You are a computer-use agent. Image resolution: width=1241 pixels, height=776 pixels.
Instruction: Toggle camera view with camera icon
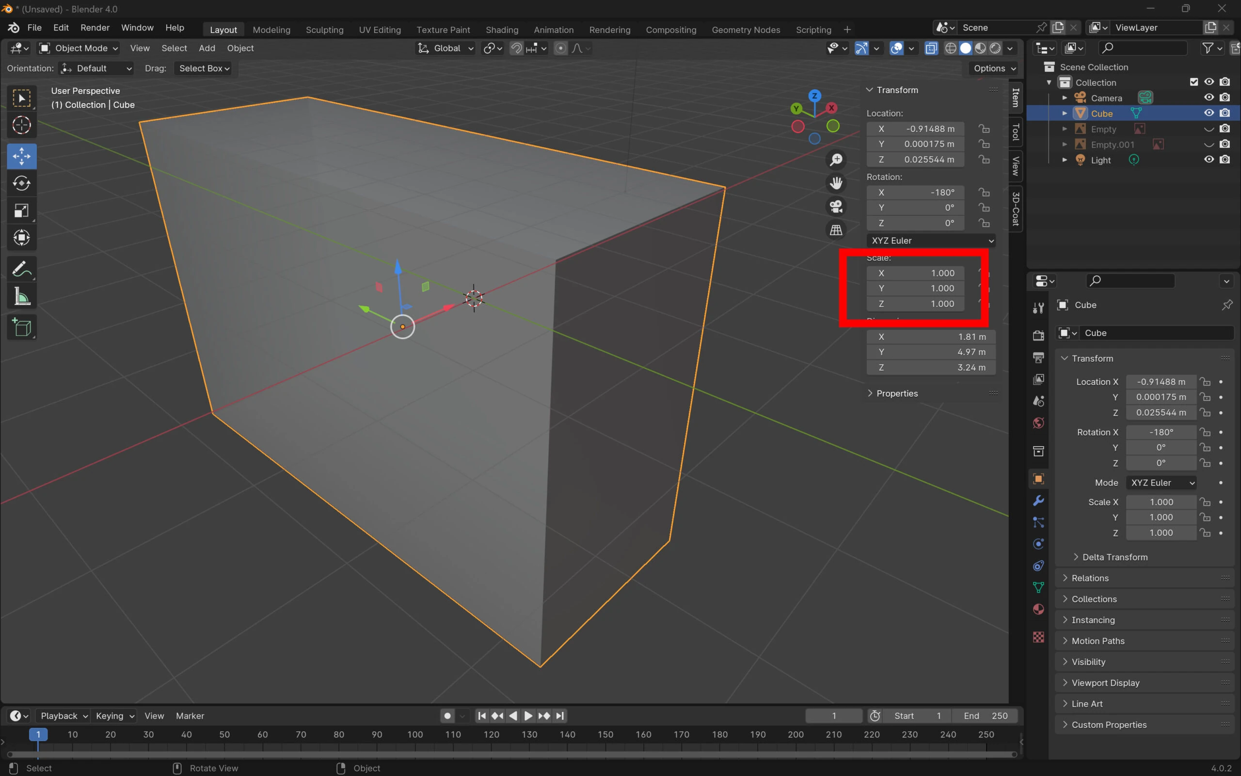(x=836, y=206)
